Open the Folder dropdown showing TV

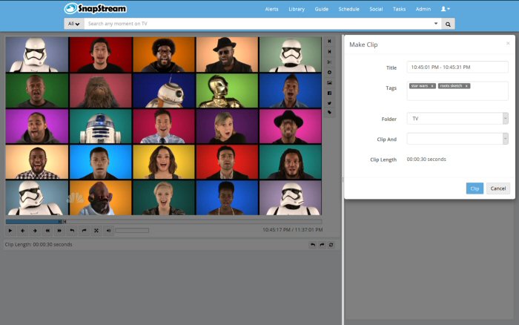(x=457, y=119)
